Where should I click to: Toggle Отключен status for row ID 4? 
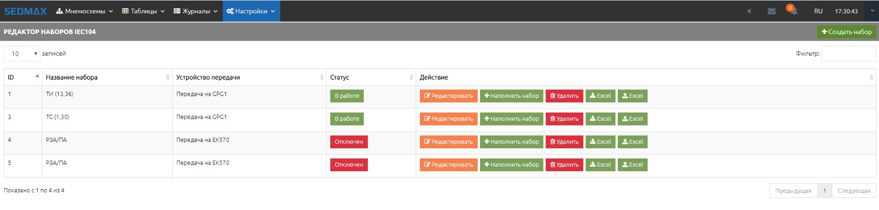pyautogui.click(x=349, y=142)
